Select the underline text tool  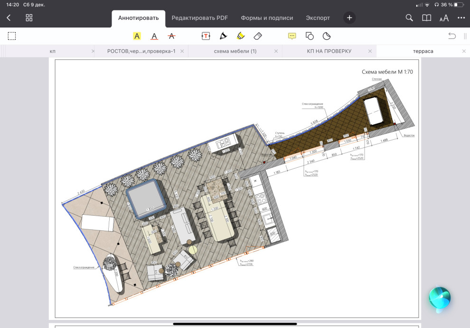pyautogui.click(x=154, y=36)
